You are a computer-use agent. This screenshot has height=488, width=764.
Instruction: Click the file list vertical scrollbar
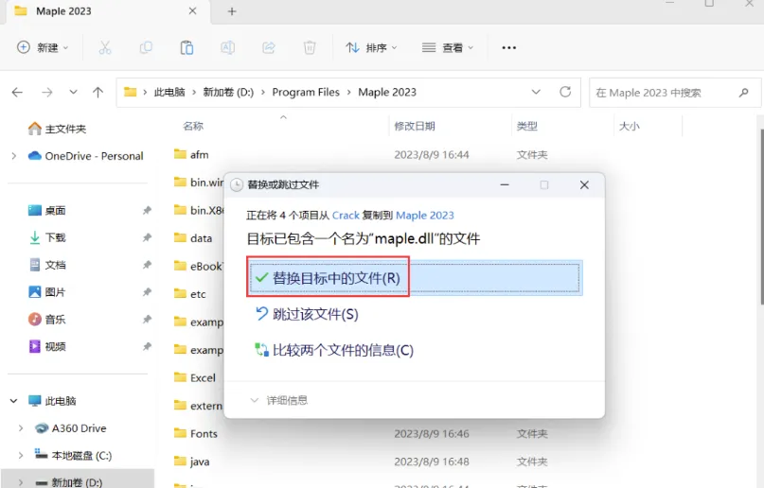[x=761, y=217]
